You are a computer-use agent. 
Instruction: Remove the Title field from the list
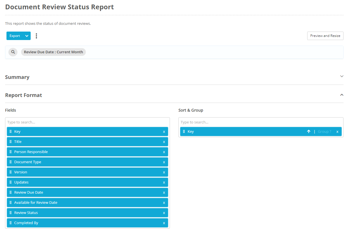pos(164,142)
